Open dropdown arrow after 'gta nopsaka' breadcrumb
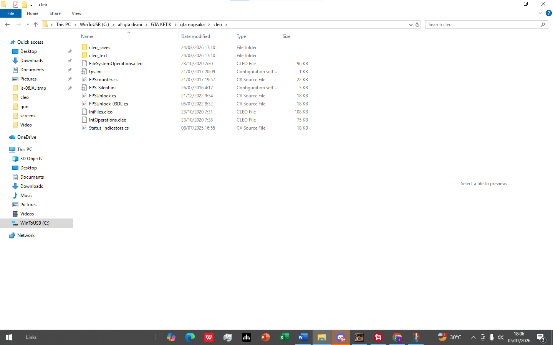 pos(209,25)
